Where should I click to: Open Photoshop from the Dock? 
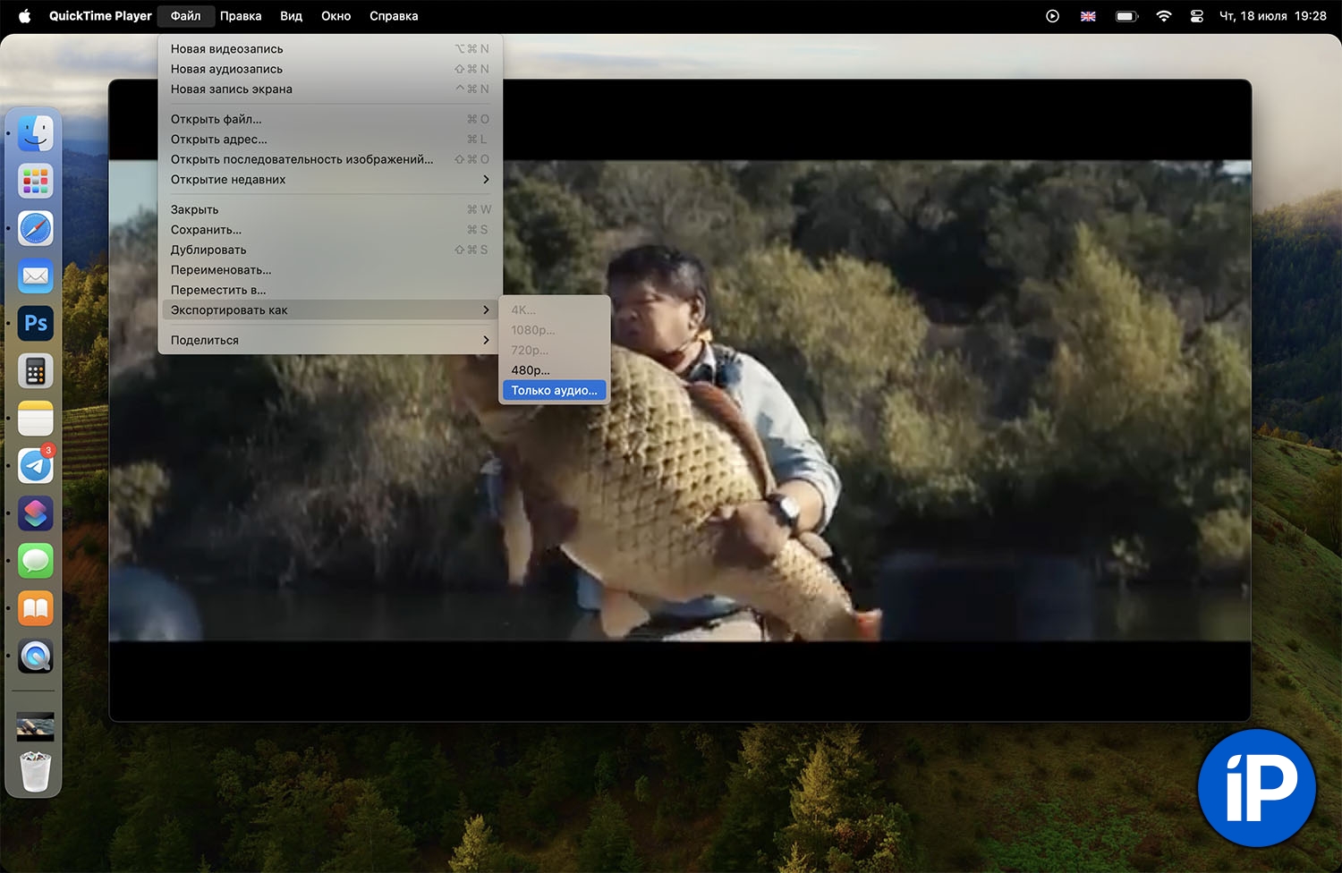coord(36,324)
